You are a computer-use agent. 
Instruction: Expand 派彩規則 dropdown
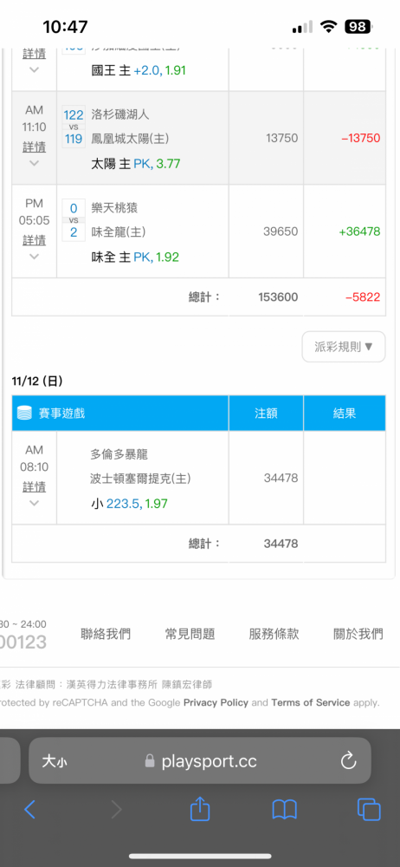tap(344, 347)
